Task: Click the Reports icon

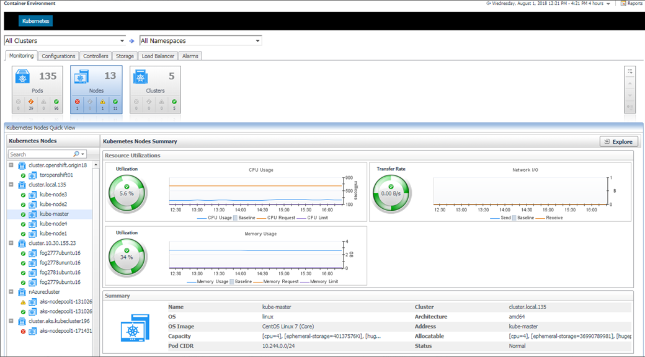Action: [x=623, y=3]
